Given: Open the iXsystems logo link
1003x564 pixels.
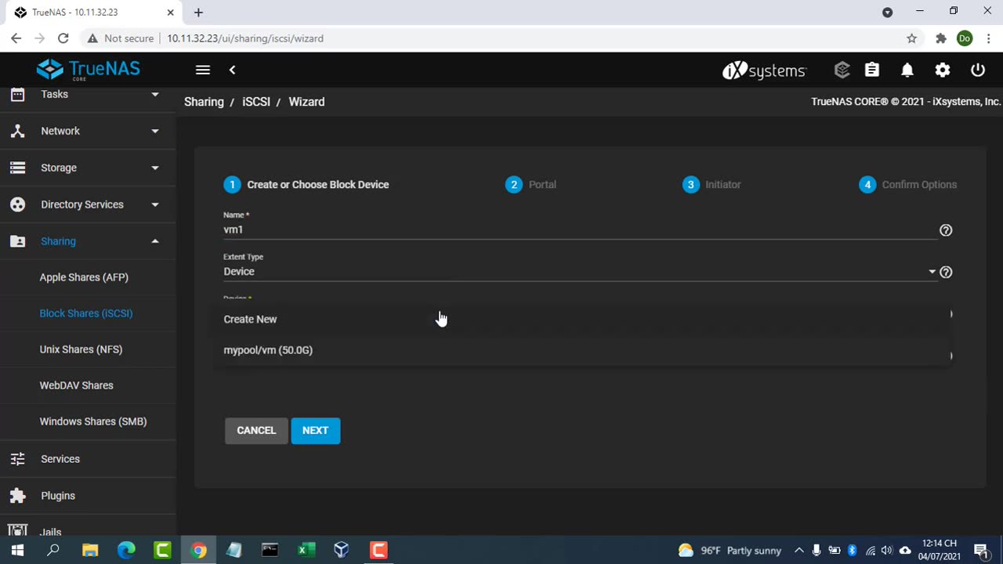Looking at the screenshot, I should tap(764, 70).
